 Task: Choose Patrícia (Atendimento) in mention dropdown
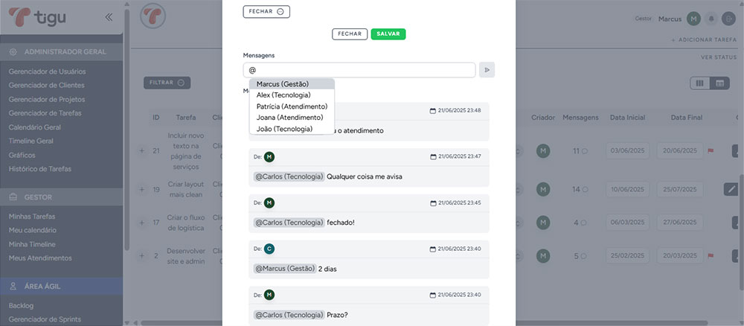(292, 106)
